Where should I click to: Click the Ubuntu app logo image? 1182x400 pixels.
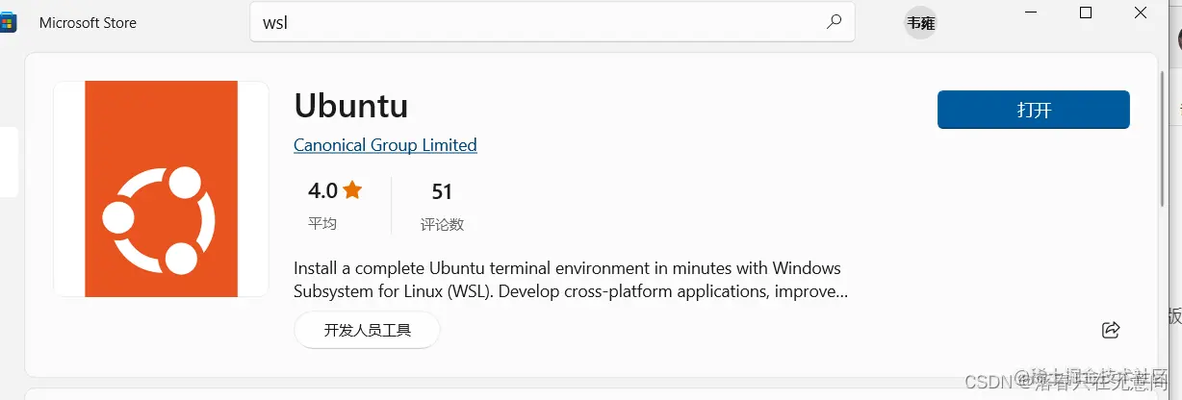pyautogui.click(x=161, y=189)
